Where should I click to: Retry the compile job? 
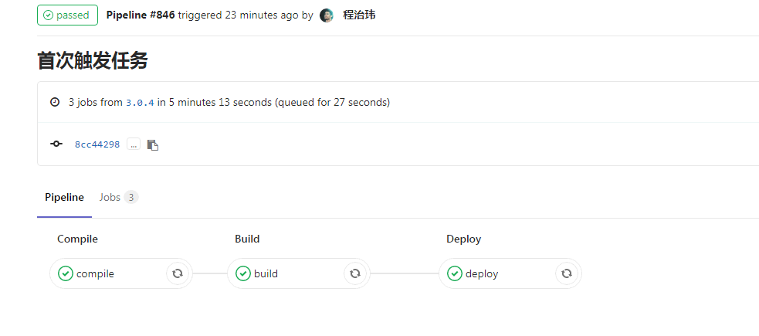[178, 273]
